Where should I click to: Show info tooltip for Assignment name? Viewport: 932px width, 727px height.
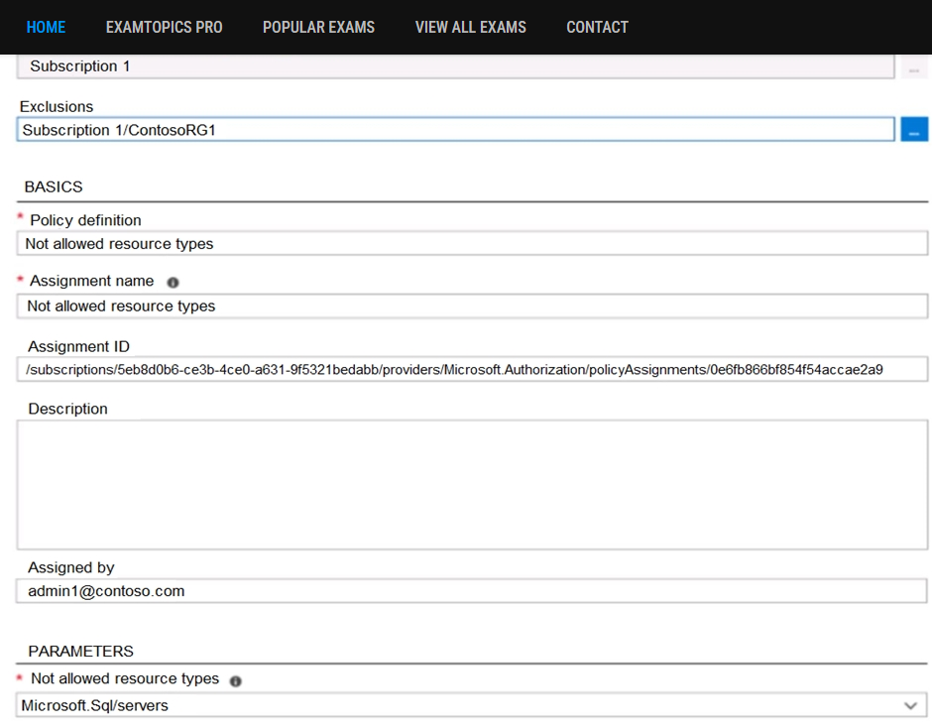click(x=173, y=283)
